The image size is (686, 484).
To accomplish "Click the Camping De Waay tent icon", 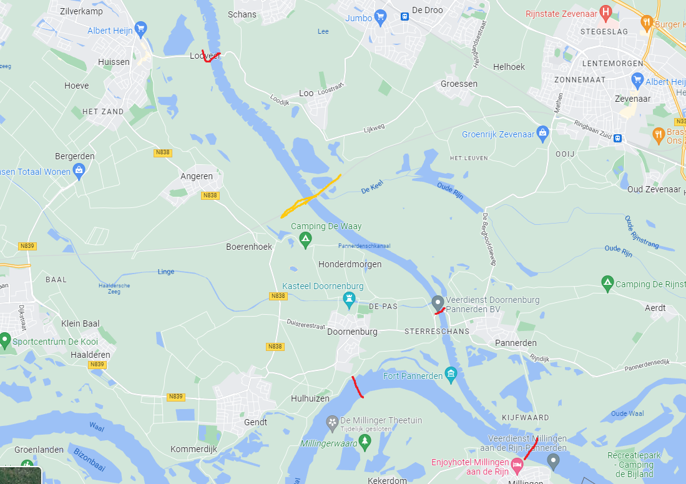I will (305, 240).
